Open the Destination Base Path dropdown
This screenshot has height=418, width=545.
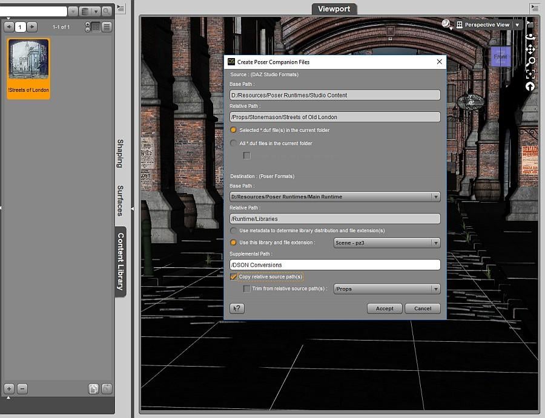coord(335,197)
